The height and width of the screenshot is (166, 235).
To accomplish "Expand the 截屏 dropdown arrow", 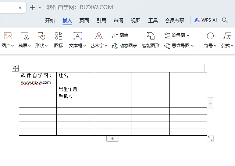I will (29, 46).
